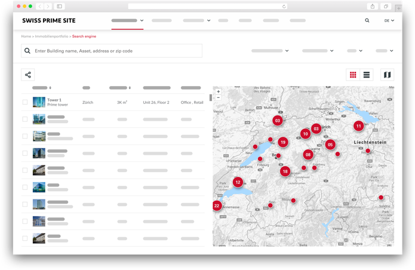The width and height of the screenshot is (415, 270).
Task: Open the fourth navigation menu item
Action: pos(223,20)
